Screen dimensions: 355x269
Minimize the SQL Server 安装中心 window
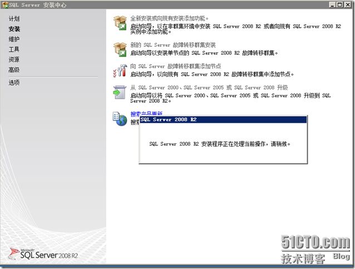(332, 4)
